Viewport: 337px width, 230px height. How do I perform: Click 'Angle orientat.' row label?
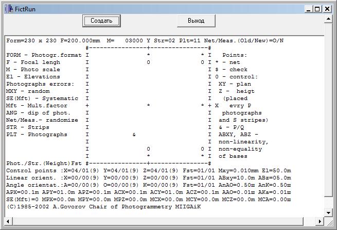34,185
